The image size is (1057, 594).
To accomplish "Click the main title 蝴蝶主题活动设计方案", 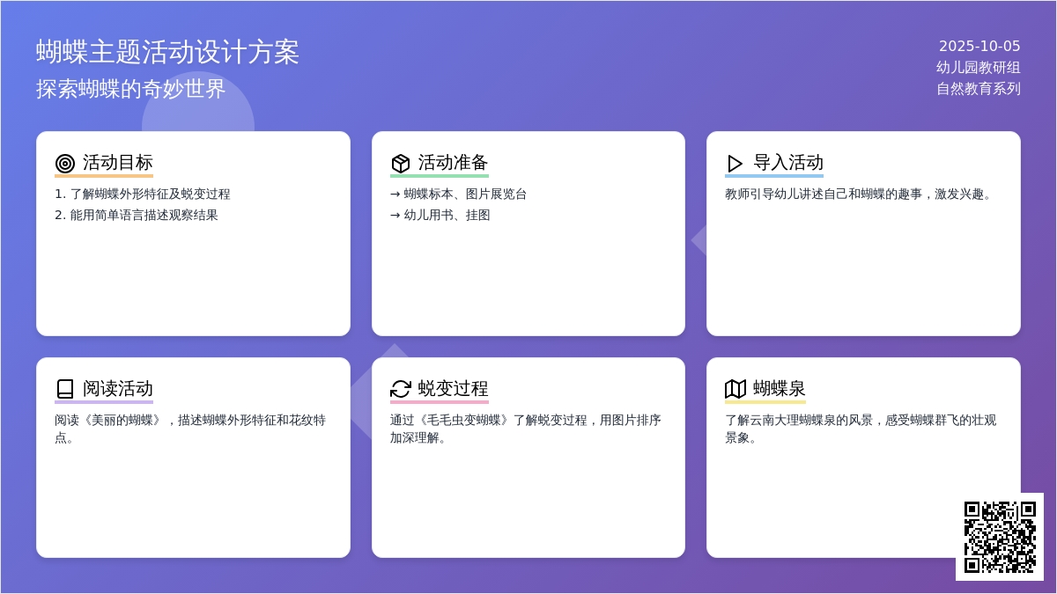I will (168, 52).
